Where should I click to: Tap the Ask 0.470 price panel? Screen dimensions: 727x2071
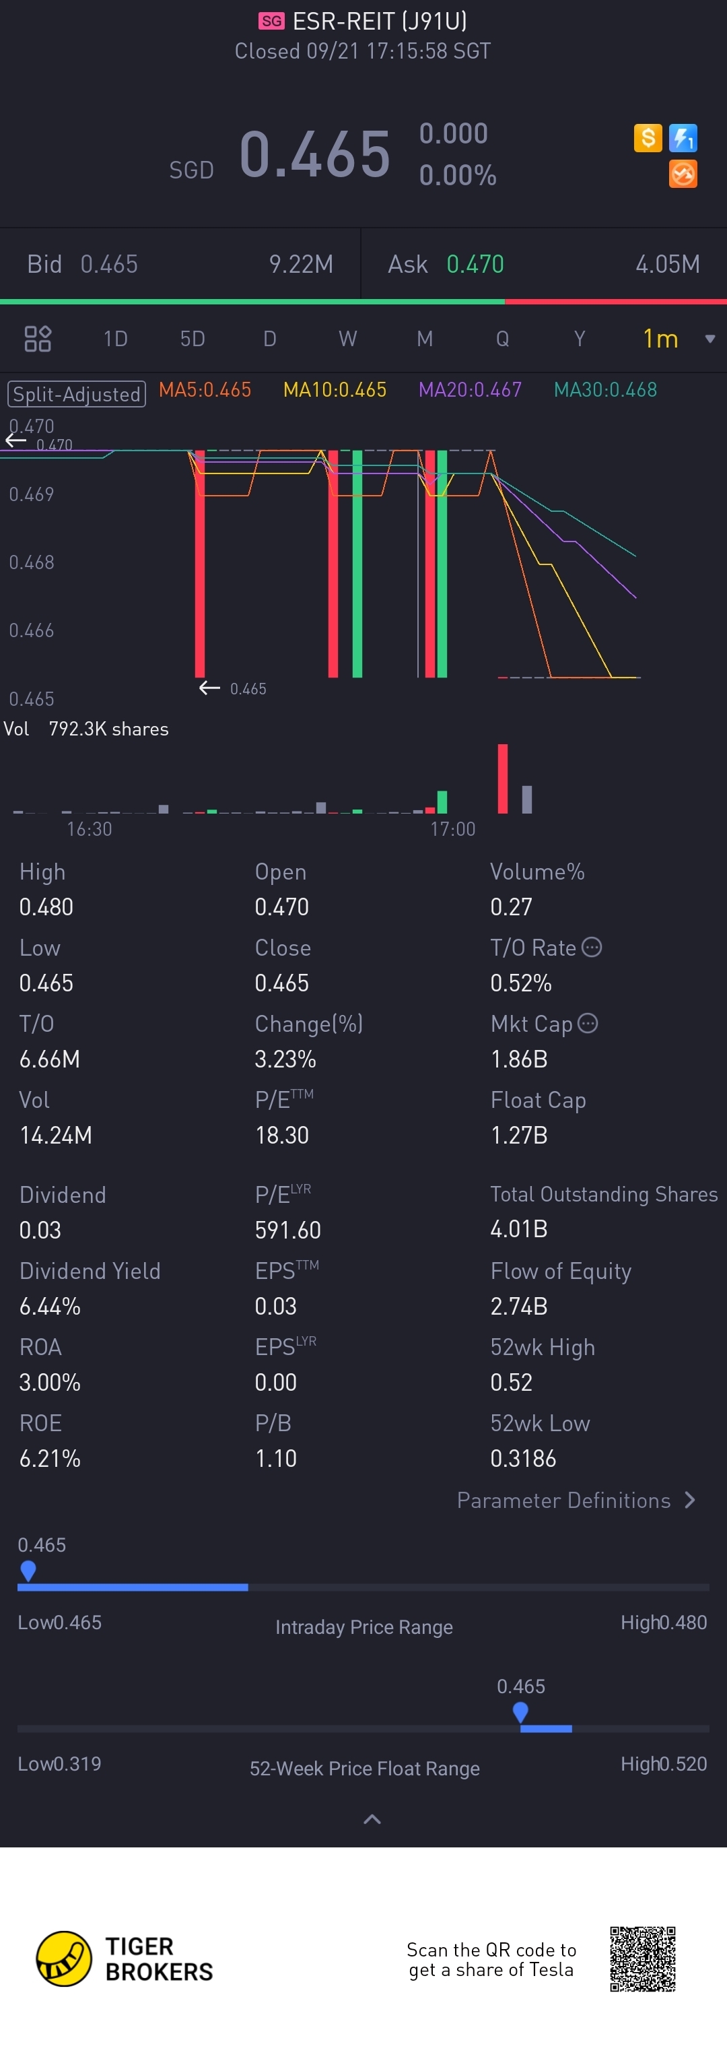[544, 264]
